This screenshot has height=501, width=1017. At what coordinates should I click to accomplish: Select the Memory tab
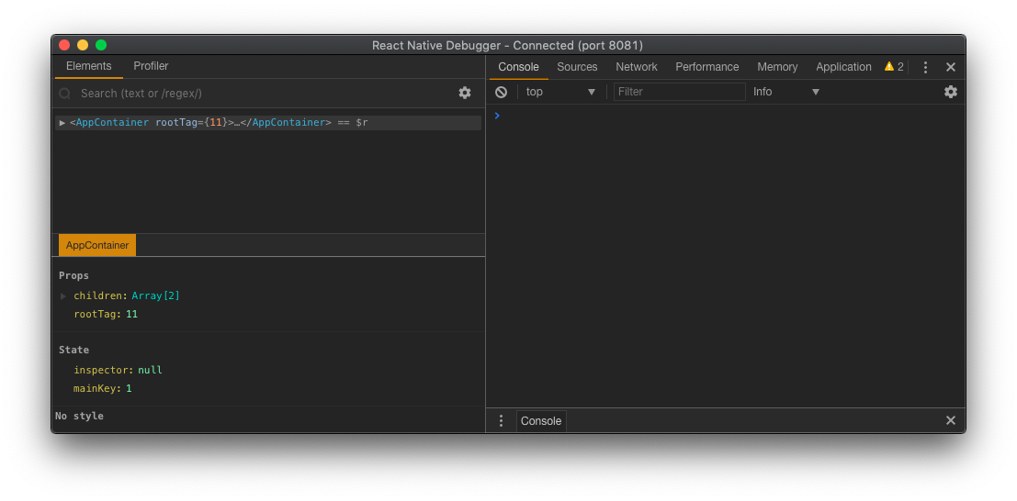(777, 67)
